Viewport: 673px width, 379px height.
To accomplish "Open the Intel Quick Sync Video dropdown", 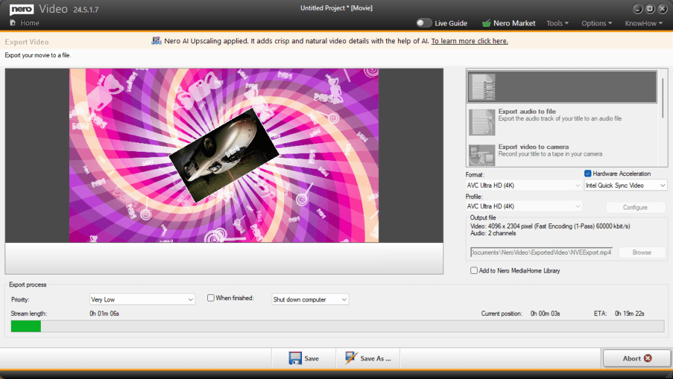I will click(626, 185).
